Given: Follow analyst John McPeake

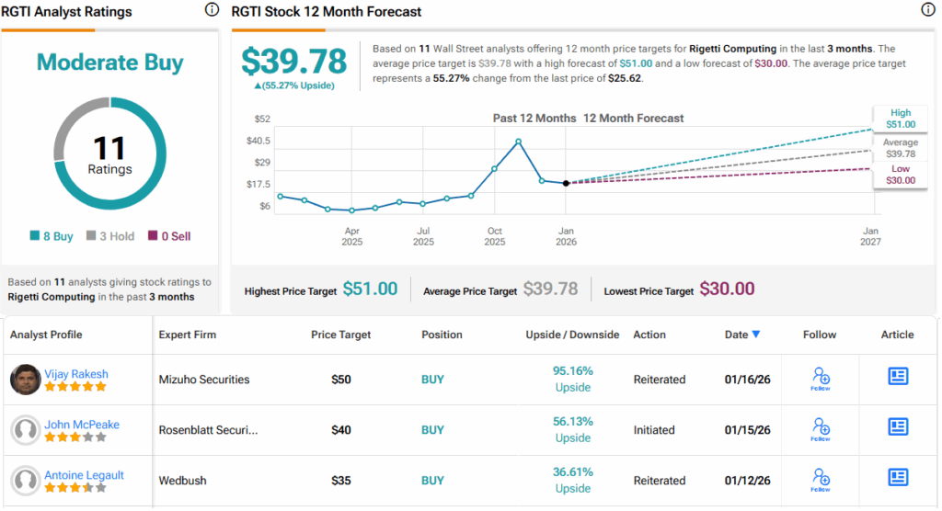Looking at the screenshot, I should point(821,429).
